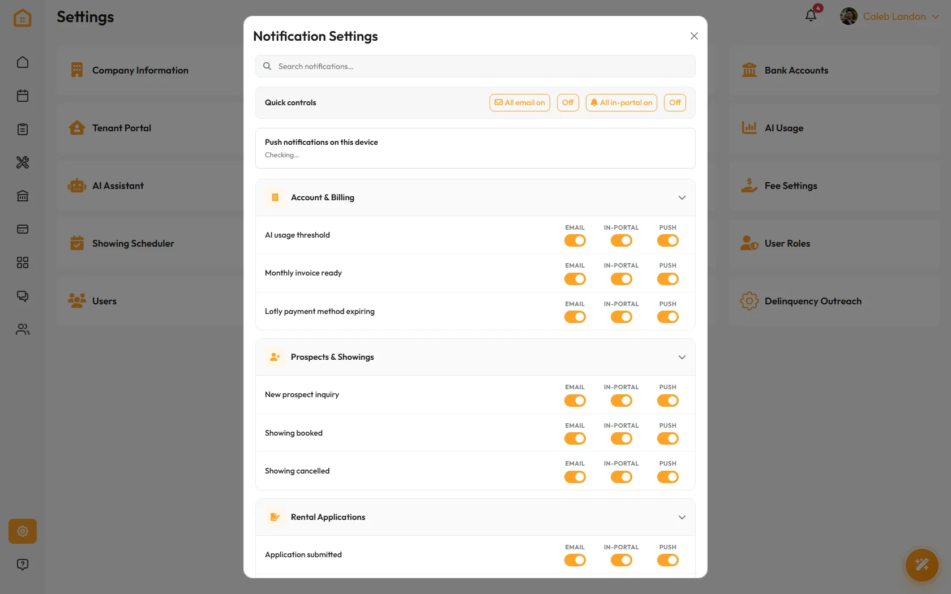Viewport: 951px width, 594px height.
Task: Open the people icon in the sidebar
Action: [23, 329]
